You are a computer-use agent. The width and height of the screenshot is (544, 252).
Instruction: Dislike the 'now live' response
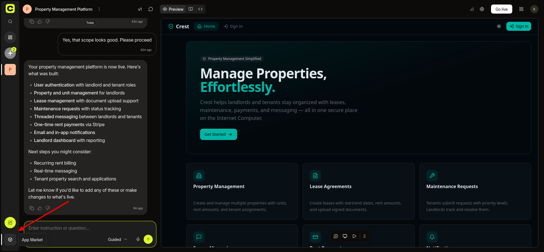[x=48, y=208]
